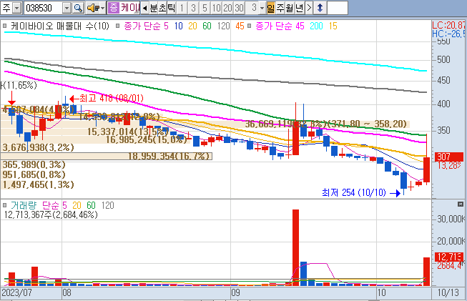The width and height of the screenshot is (467, 301).
Task: Click the 1,497,465(1.3%) profile label
Action: 38,184
